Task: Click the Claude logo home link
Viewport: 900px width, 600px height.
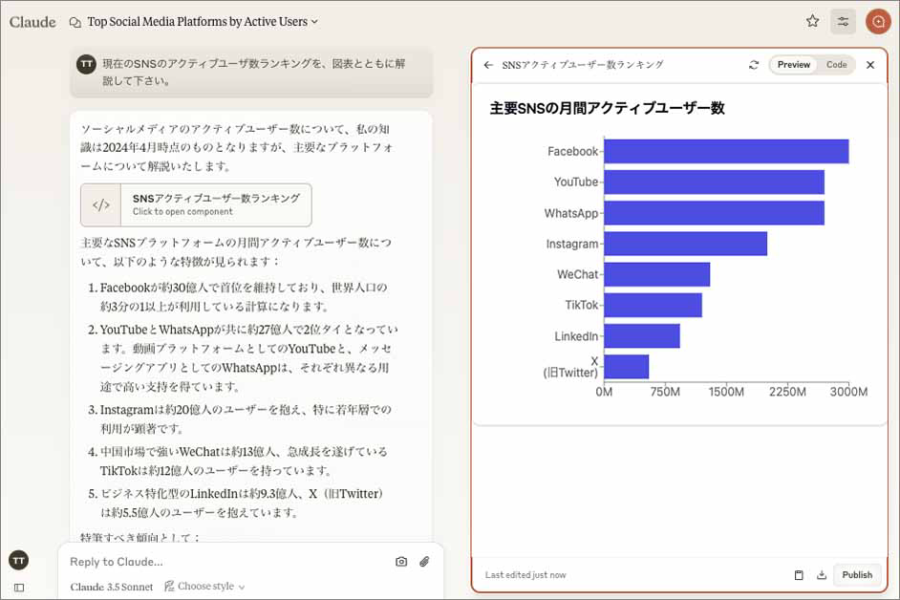Action: click(32, 21)
